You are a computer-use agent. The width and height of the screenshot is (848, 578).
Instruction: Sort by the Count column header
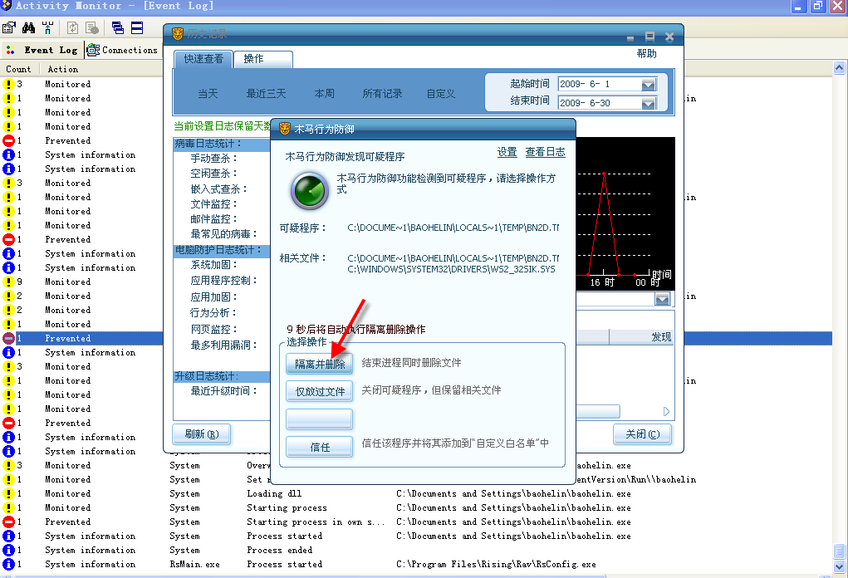click(x=19, y=69)
